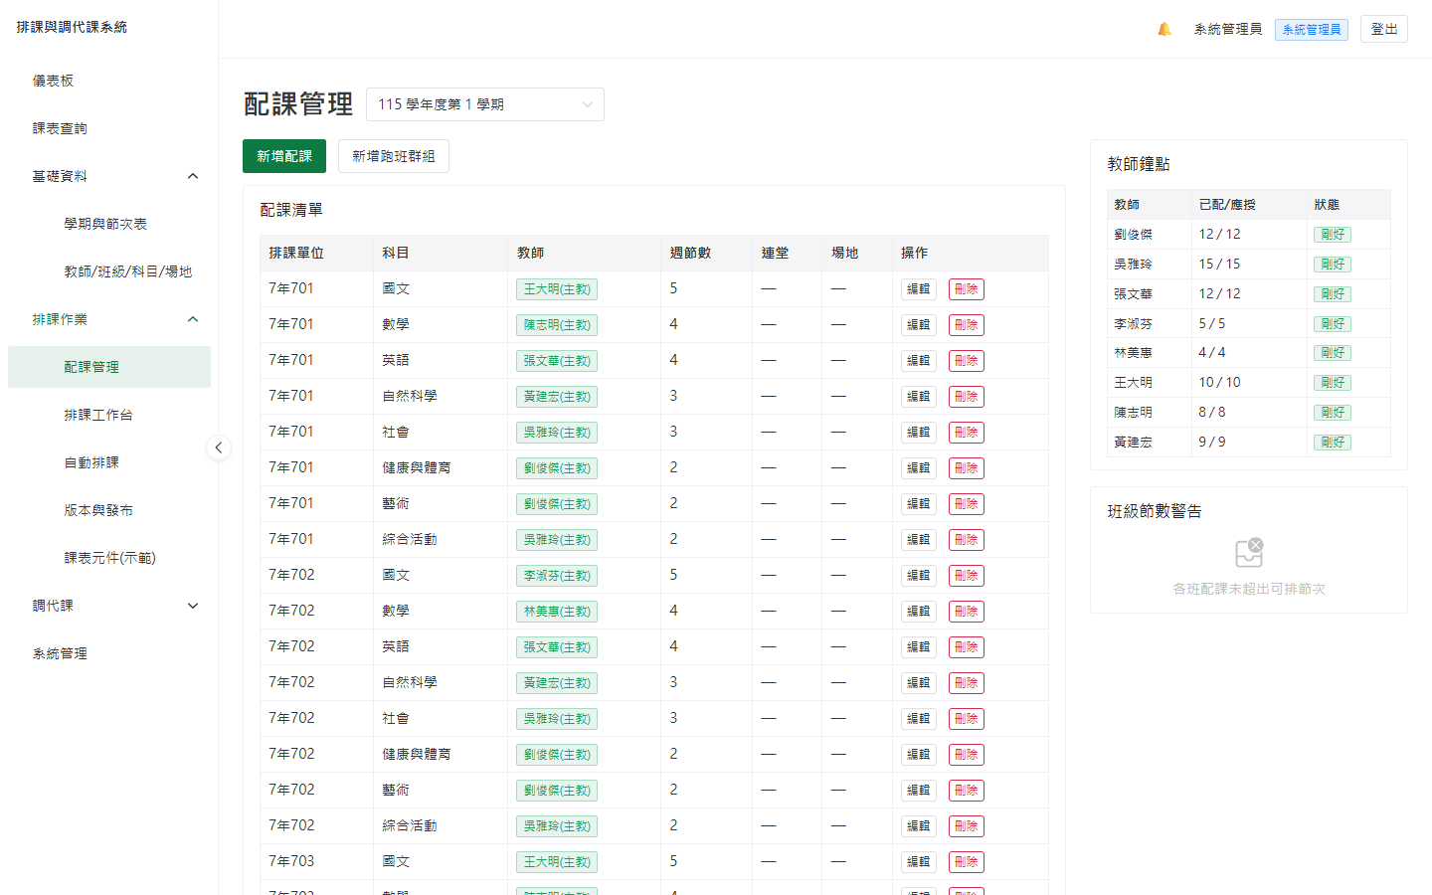
Task: Go to 學期與節次表
Action: (x=109, y=224)
